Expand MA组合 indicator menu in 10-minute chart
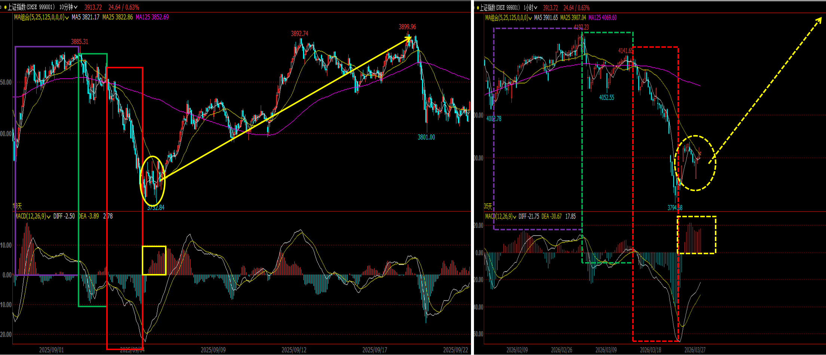The width and height of the screenshot is (826, 355). tap(42, 17)
